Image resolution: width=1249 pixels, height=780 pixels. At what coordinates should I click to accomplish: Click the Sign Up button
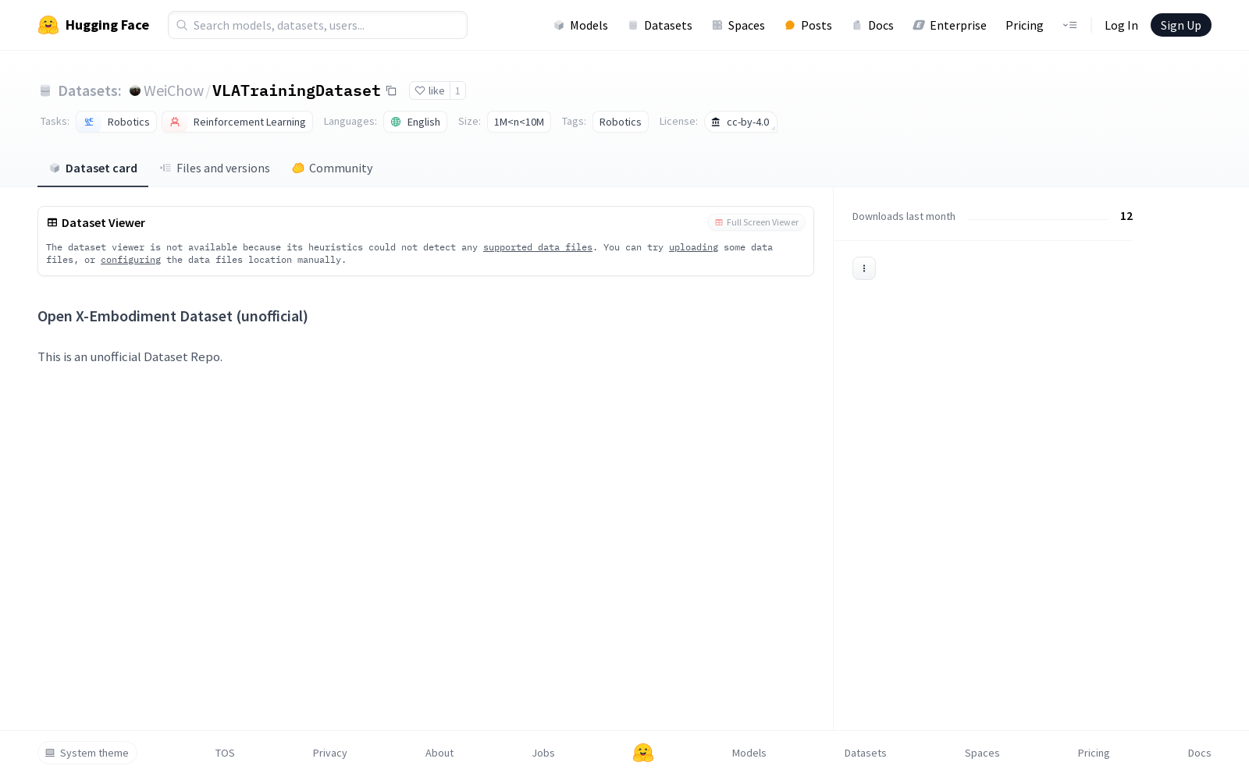[x=1181, y=25]
